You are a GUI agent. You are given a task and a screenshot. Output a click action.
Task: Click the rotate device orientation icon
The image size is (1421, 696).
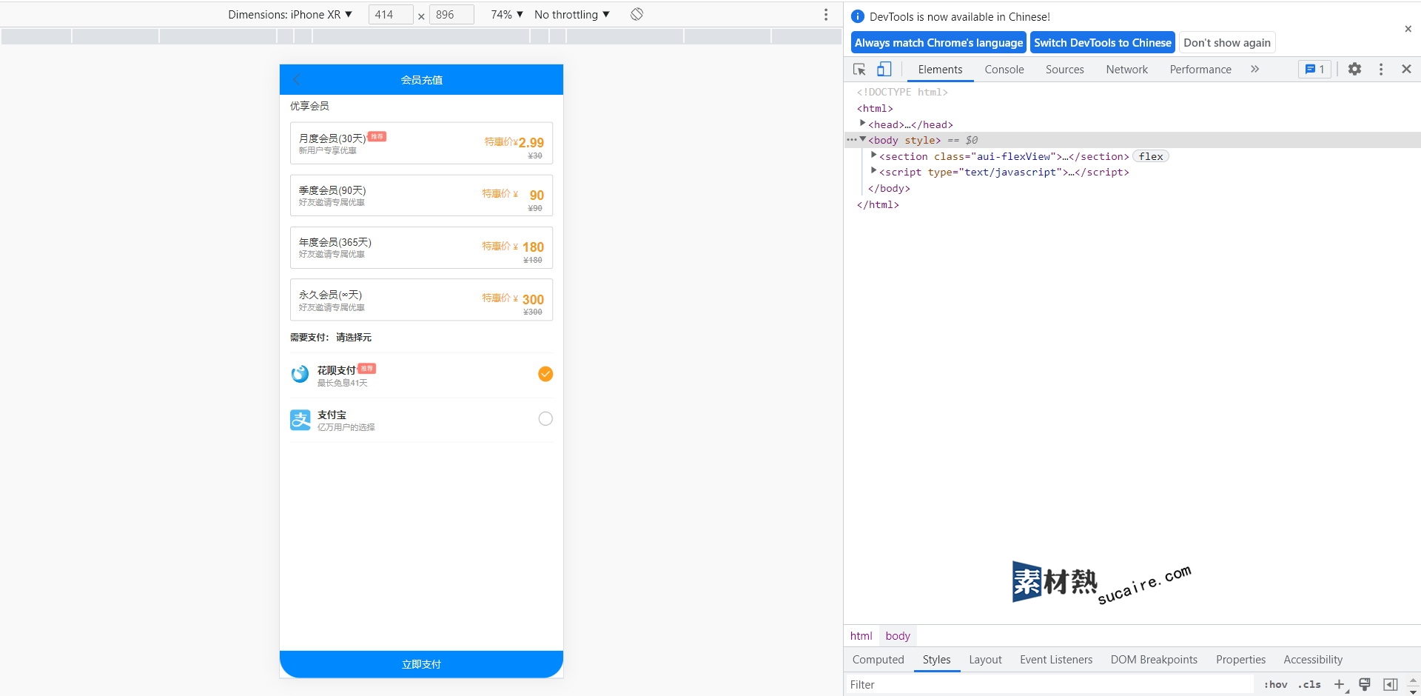(x=636, y=14)
